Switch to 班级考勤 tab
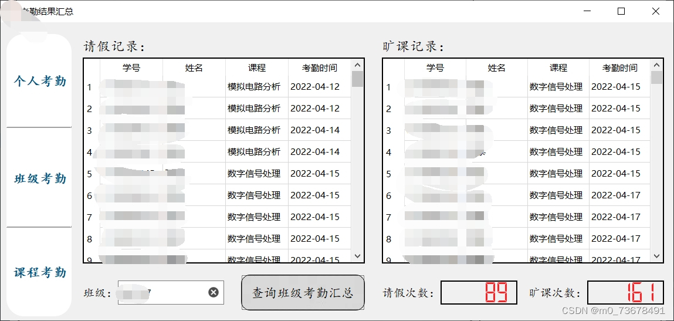This screenshot has width=674, height=321. 39,178
